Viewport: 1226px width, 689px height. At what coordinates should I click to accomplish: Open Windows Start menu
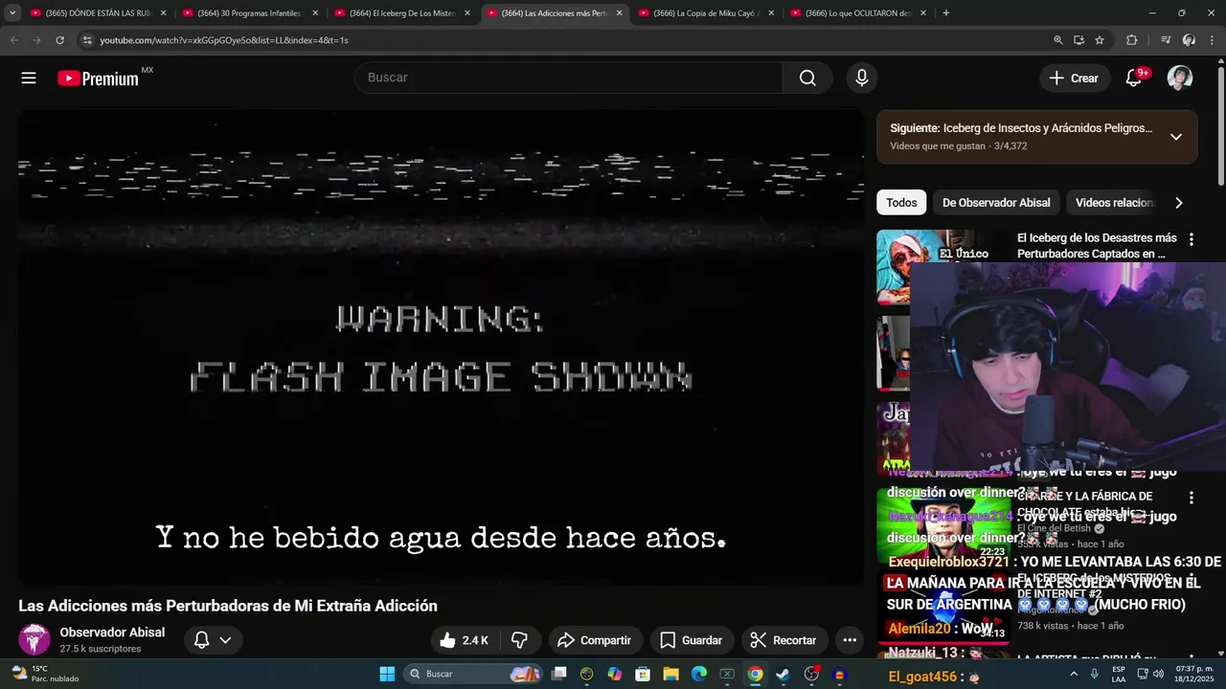click(x=387, y=674)
